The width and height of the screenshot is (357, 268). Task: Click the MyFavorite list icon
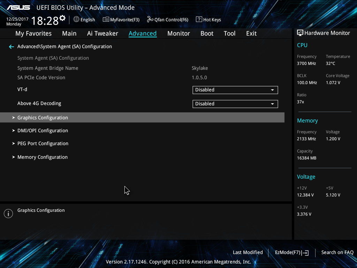[106, 20]
